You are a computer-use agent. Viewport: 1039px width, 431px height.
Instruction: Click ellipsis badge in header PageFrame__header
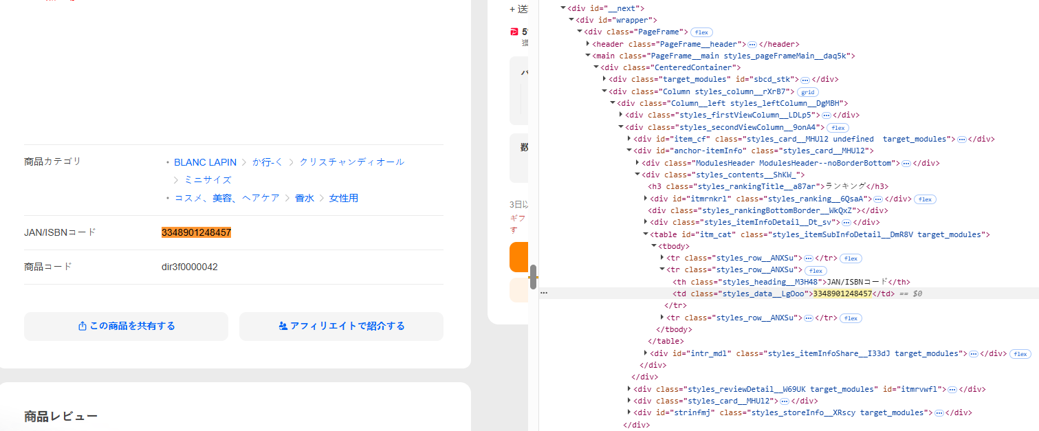point(752,44)
